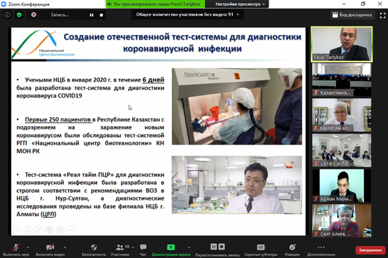Viewport: 388px width, 258px height.
Task: Open the Участники participants panel
Action: (x=120, y=250)
